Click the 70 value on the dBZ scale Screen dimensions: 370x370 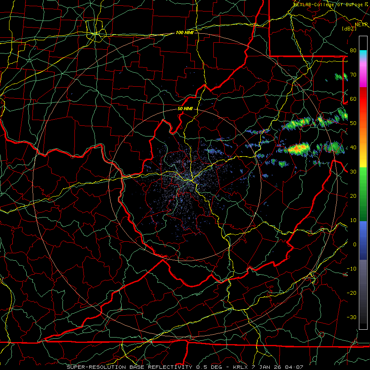point(353,75)
